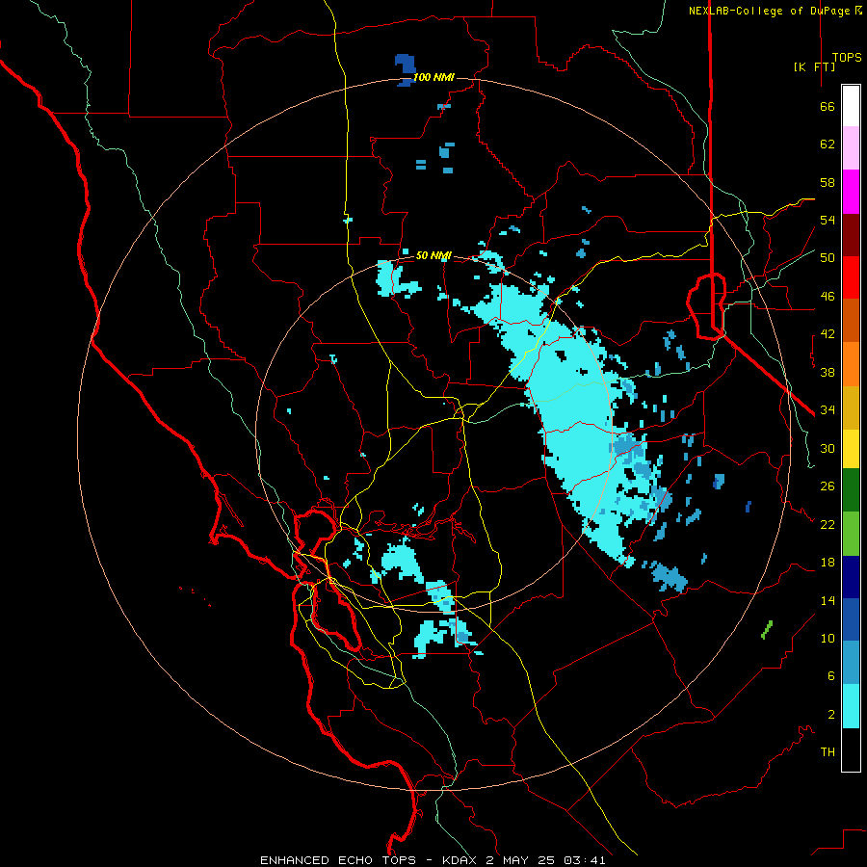
Task: Click the "62" legend label
Action: (x=828, y=144)
